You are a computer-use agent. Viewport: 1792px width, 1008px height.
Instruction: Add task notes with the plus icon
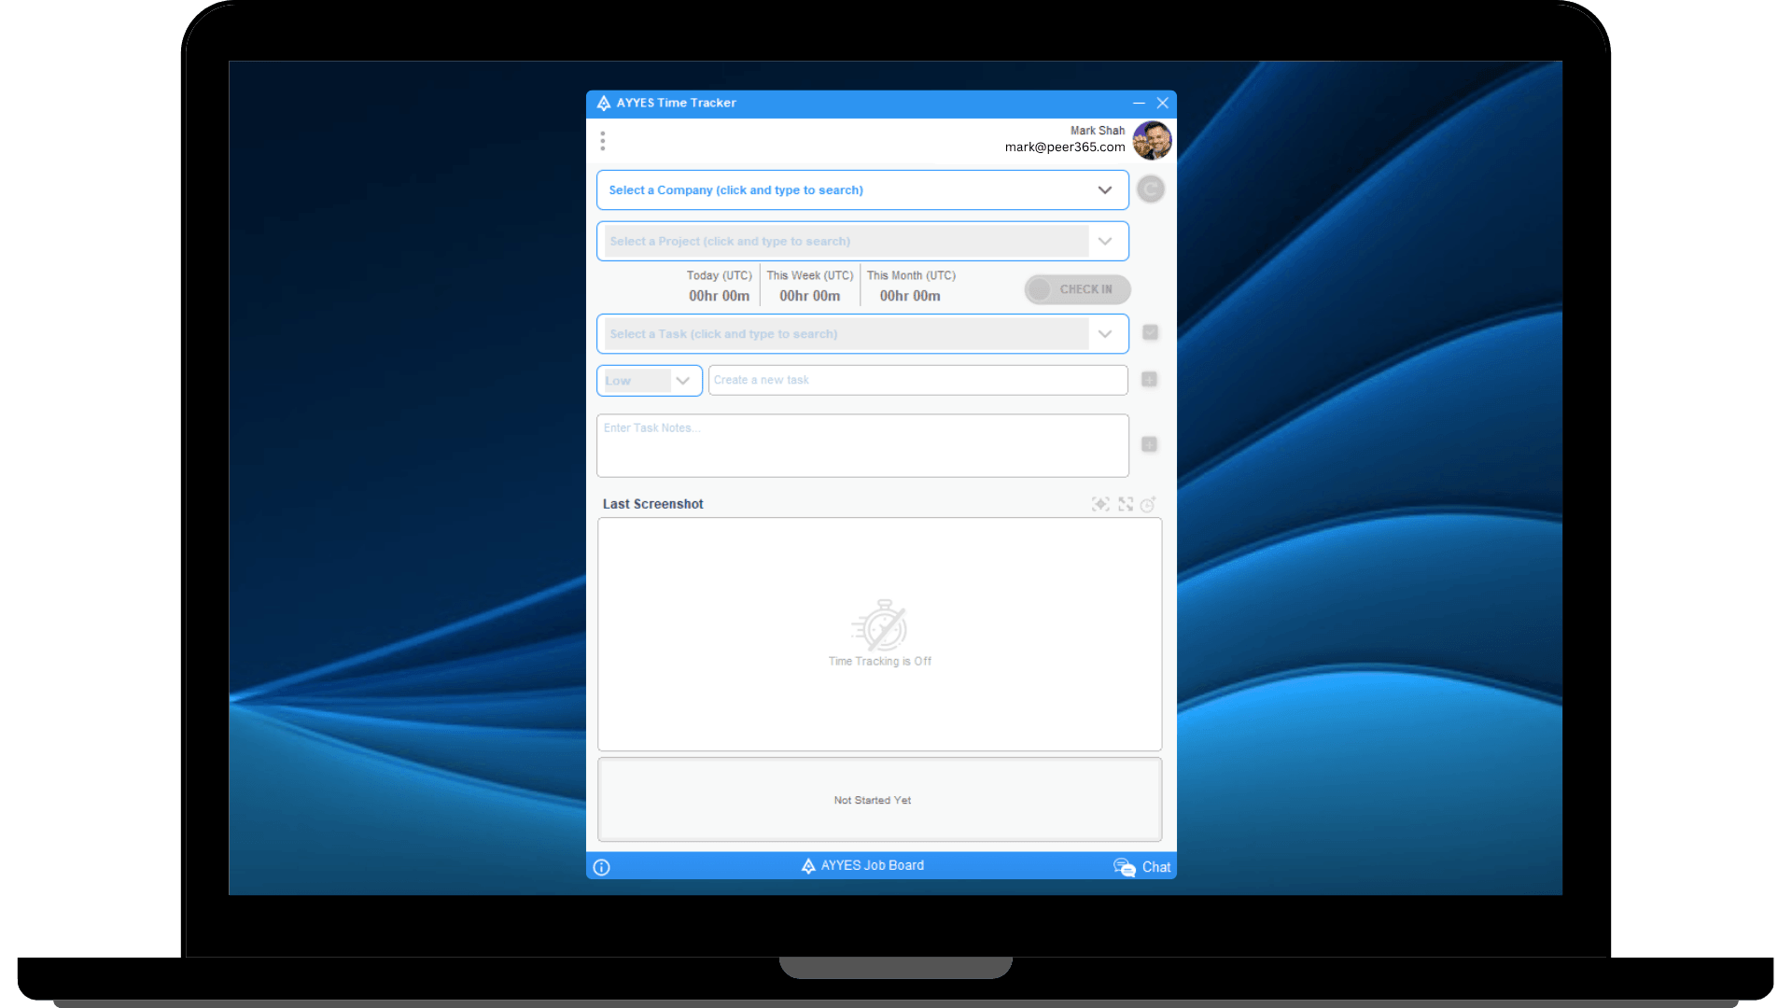click(x=1149, y=444)
